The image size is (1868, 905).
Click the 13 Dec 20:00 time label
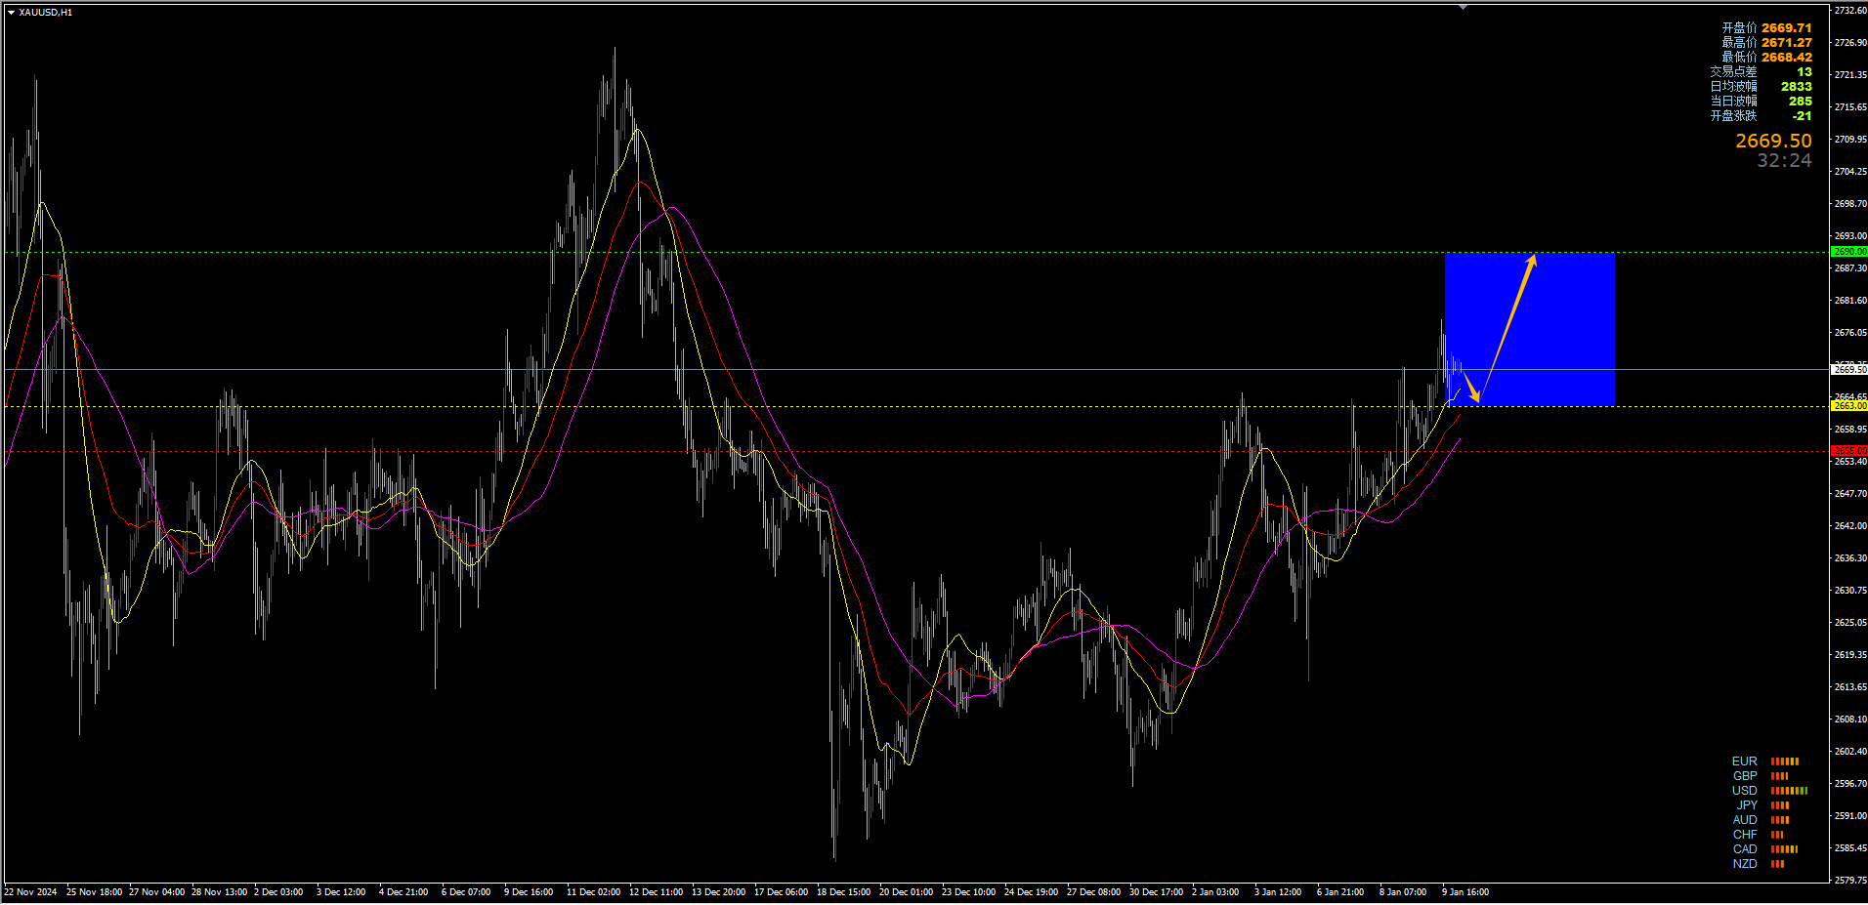pyautogui.click(x=718, y=892)
